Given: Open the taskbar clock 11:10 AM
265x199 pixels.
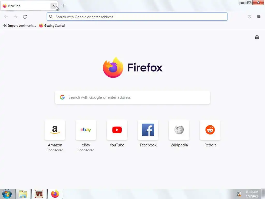Looking at the screenshot, I should pyautogui.click(x=252, y=194).
